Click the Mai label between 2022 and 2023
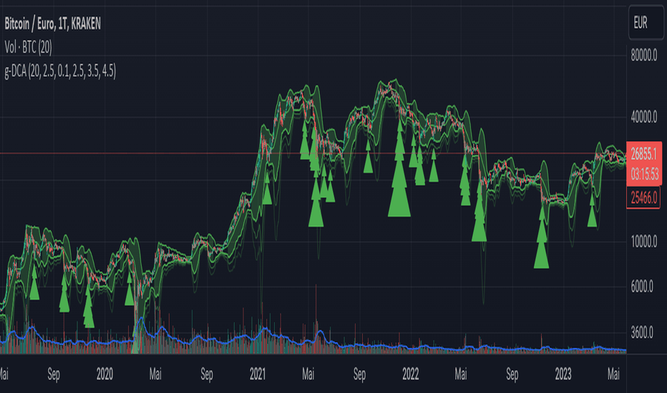Viewport: 667px width, 393px height. pyautogui.click(x=461, y=374)
